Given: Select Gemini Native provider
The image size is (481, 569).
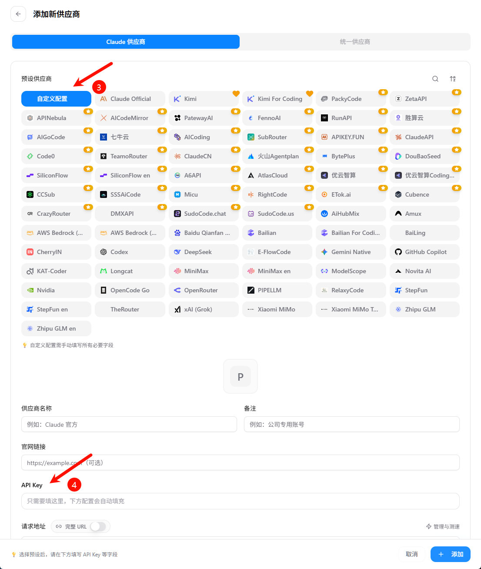Looking at the screenshot, I should click(351, 252).
